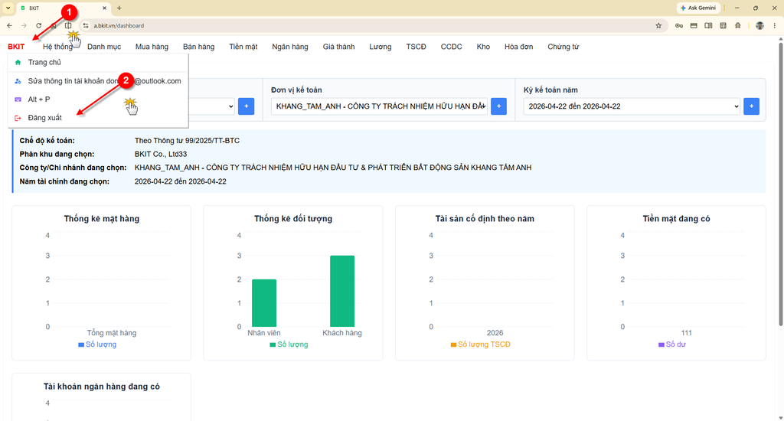
Task: Open the Hóa đơn menu
Action: (518, 47)
